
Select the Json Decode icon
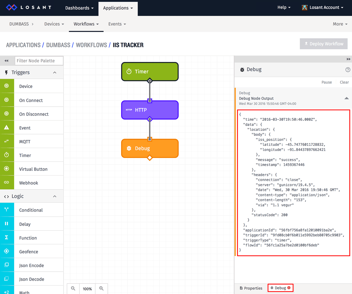[7, 279]
